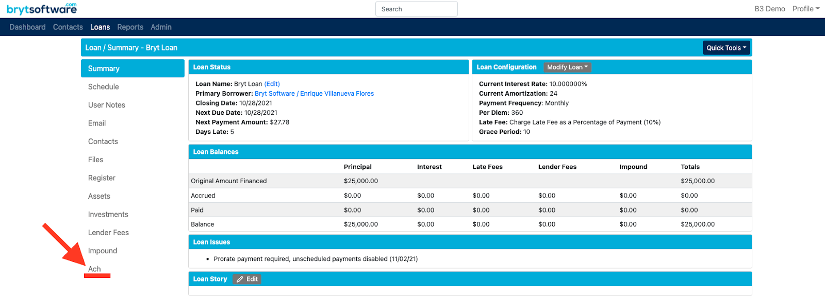This screenshot has width=825, height=298.
Task: Open the Investments sidebar section
Action: coord(108,215)
